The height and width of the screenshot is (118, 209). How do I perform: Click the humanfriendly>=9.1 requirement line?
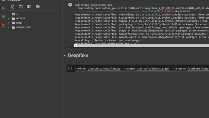(142, 34)
